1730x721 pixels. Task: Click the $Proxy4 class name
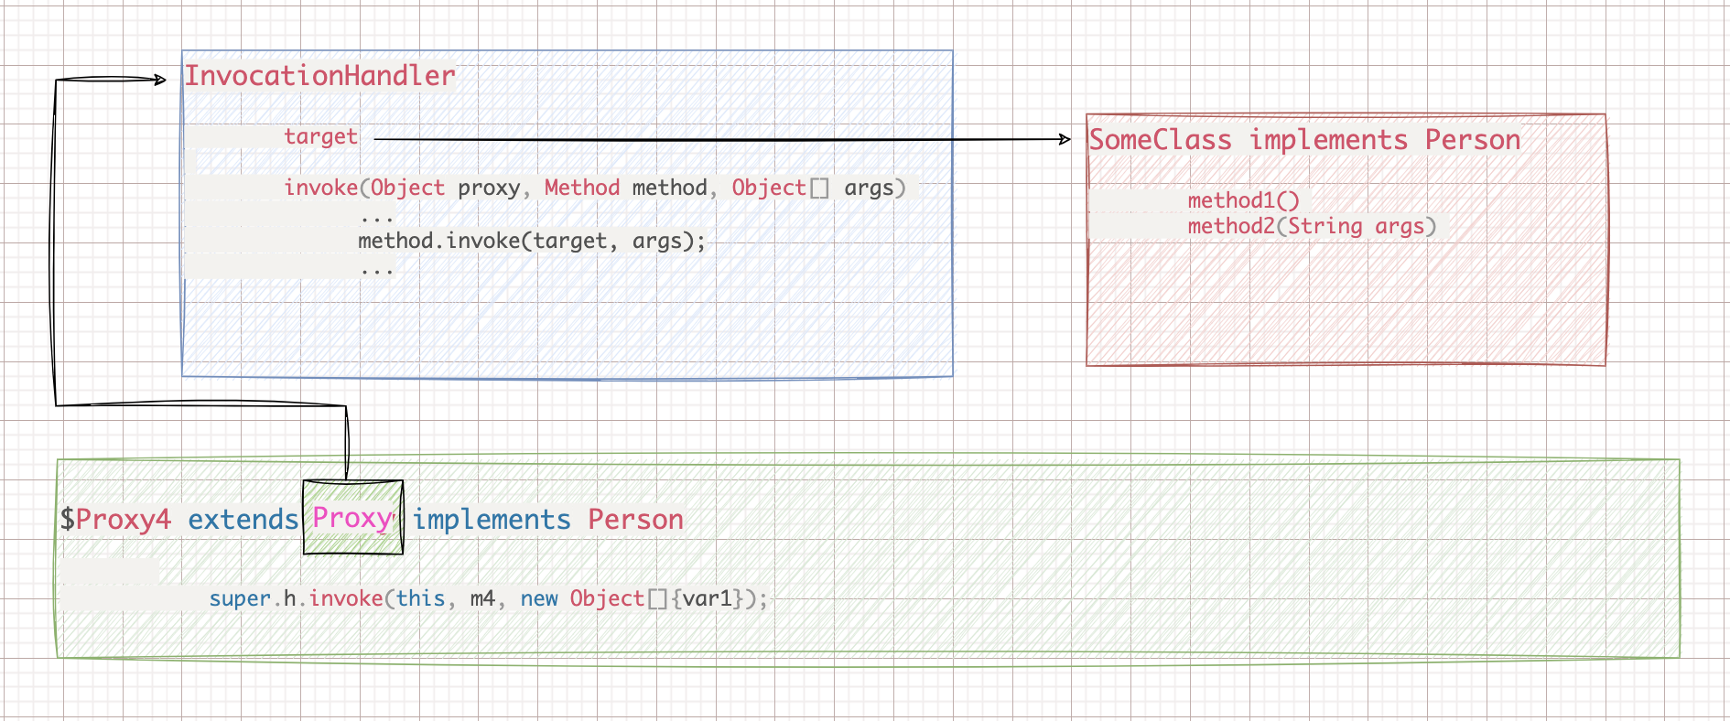[x=116, y=520]
